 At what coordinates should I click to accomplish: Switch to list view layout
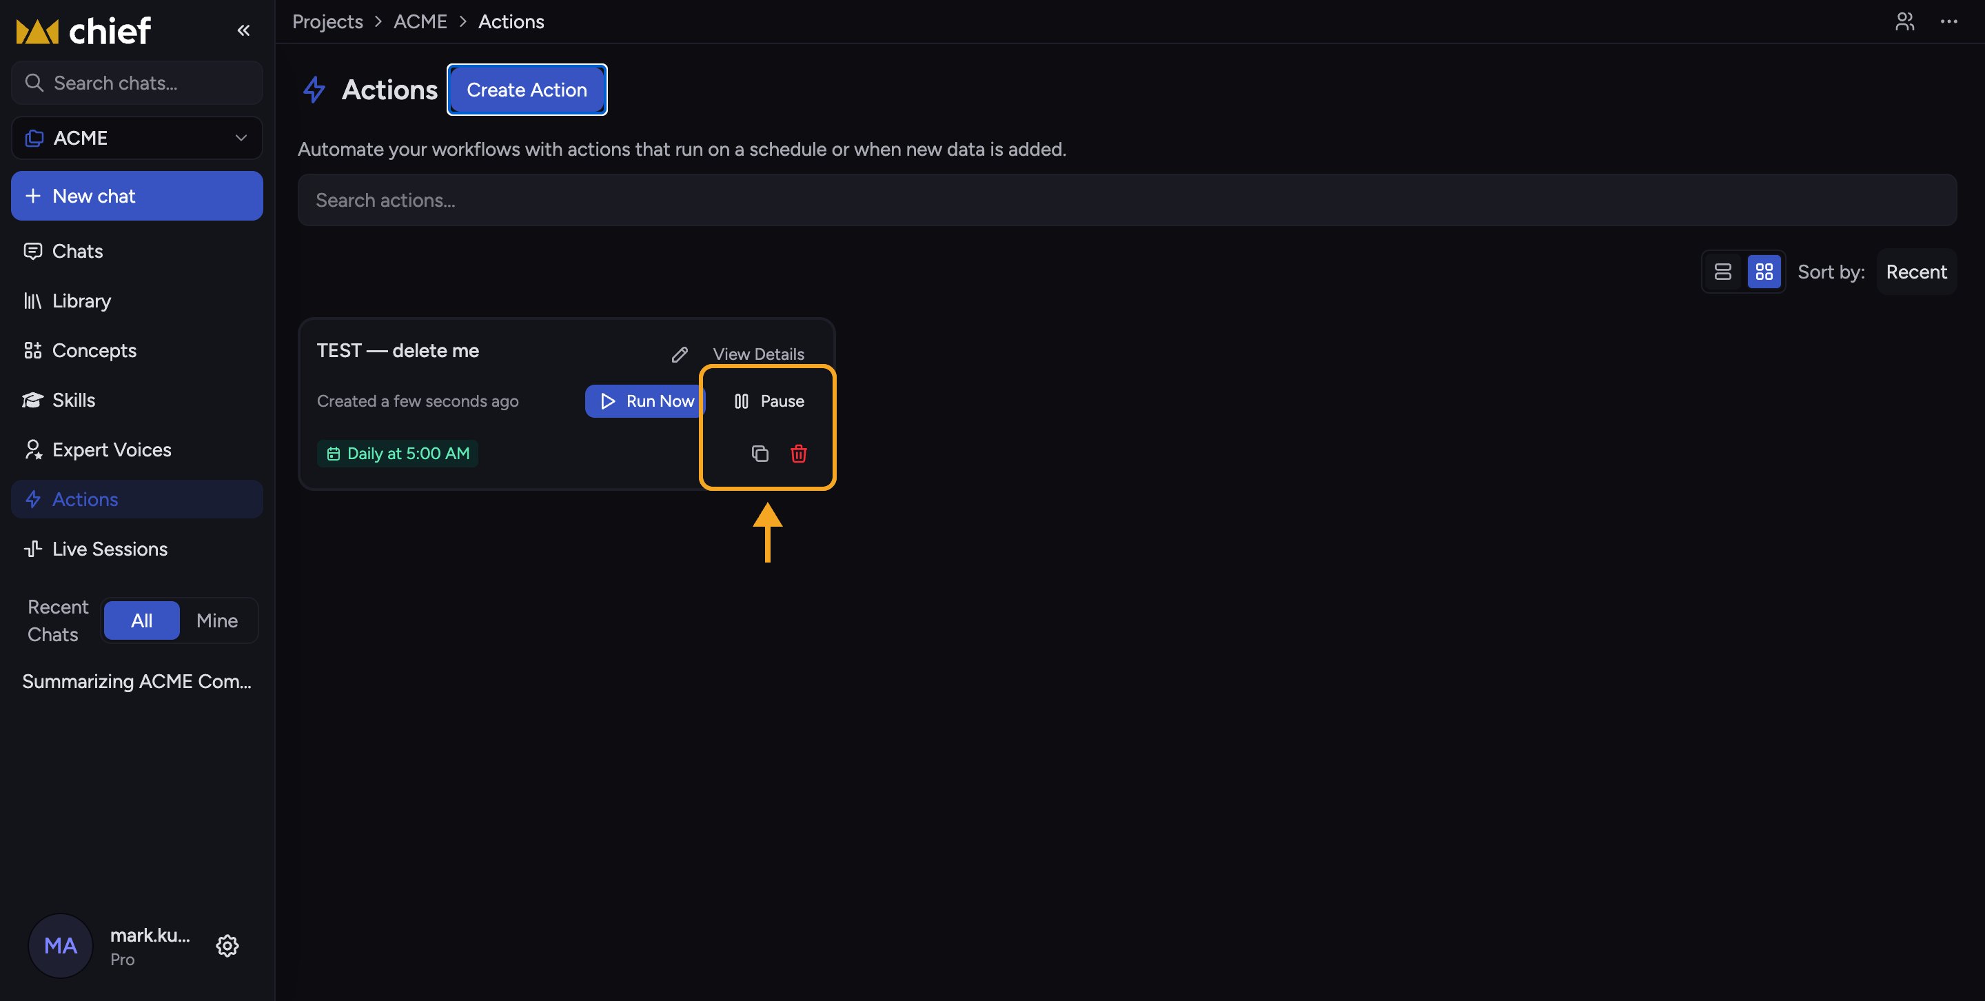pyautogui.click(x=1723, y=272)
